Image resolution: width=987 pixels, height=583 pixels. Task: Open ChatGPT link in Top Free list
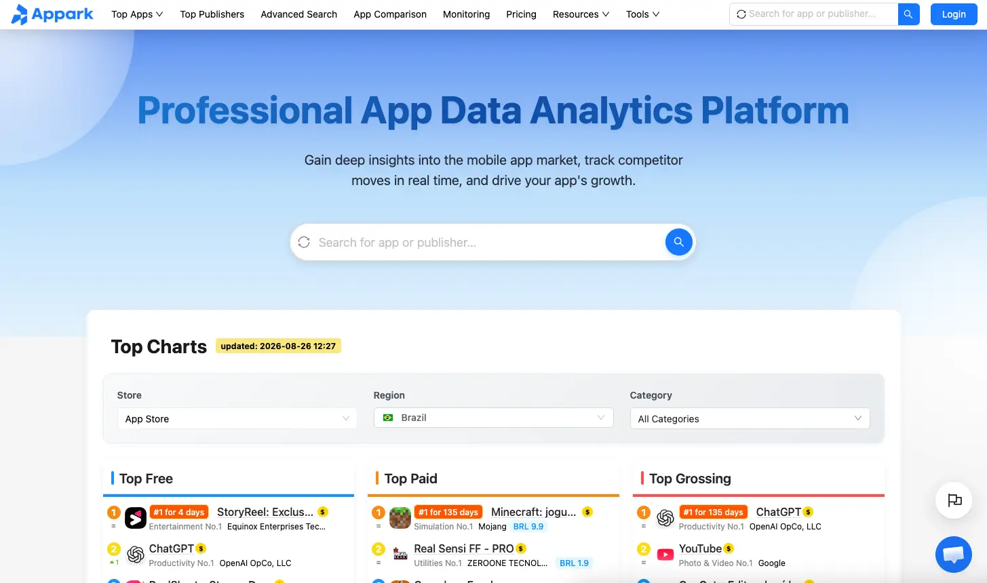point(172,548)
